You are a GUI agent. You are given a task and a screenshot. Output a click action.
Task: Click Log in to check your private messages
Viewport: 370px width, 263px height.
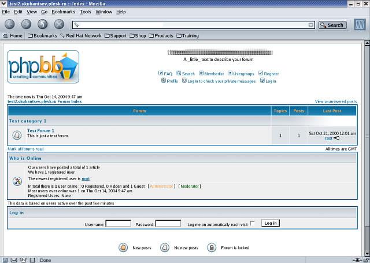(x=219, y=81)
